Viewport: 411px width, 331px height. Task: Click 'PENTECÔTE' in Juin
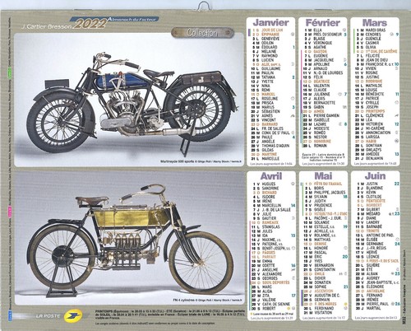pyautogui.click(x=376, y=201)
